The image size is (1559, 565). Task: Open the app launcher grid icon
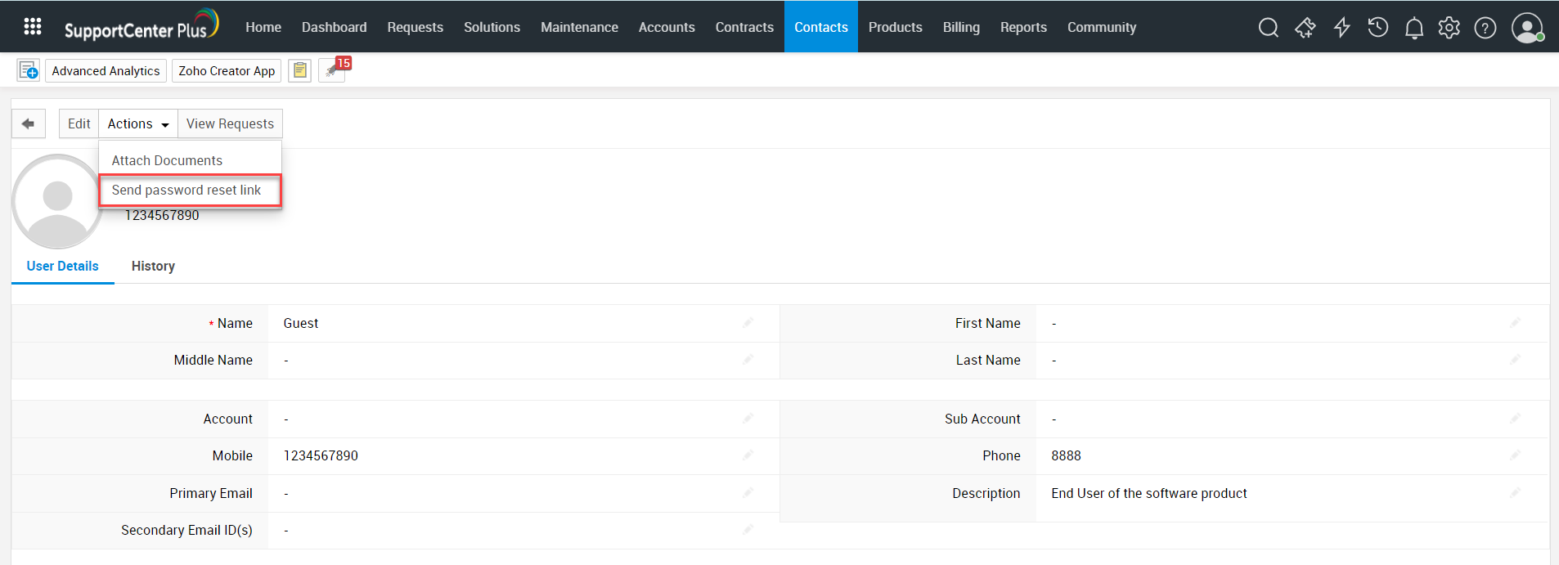point(33,27)
